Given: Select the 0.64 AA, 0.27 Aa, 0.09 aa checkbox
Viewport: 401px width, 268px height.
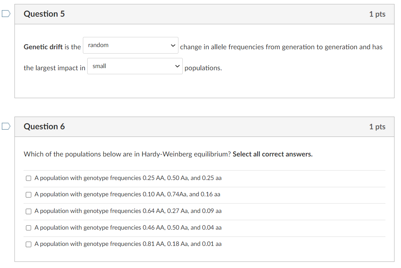Looking at the screenshot, I should click(28, 211).
